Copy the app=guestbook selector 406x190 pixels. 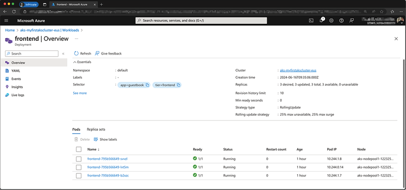(x=147, y=85)
